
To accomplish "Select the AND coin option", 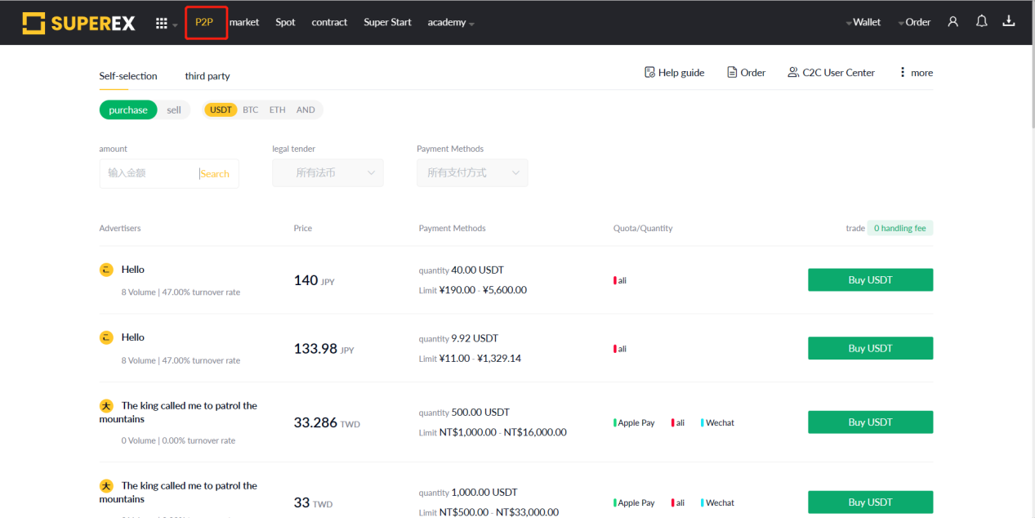I will [306, 110].
